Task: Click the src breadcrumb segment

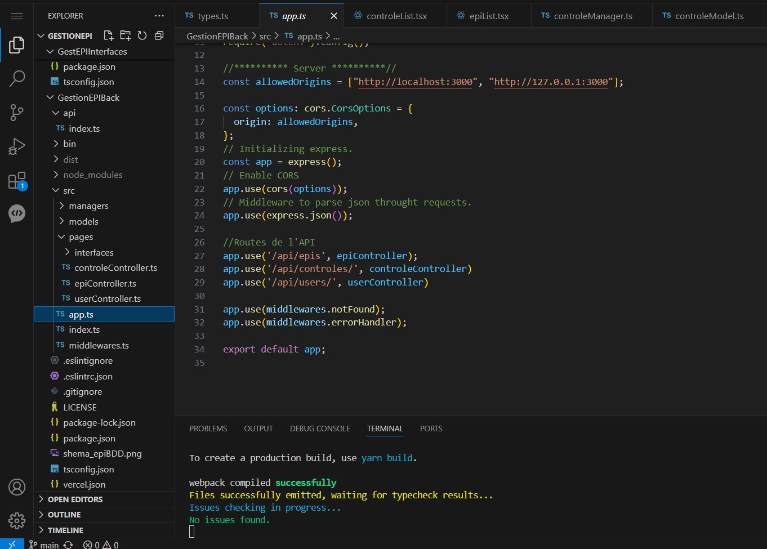Action: coord(265,36)
